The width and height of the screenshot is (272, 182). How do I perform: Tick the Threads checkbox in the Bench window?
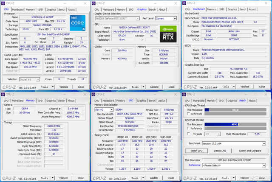tap(188, 134)
